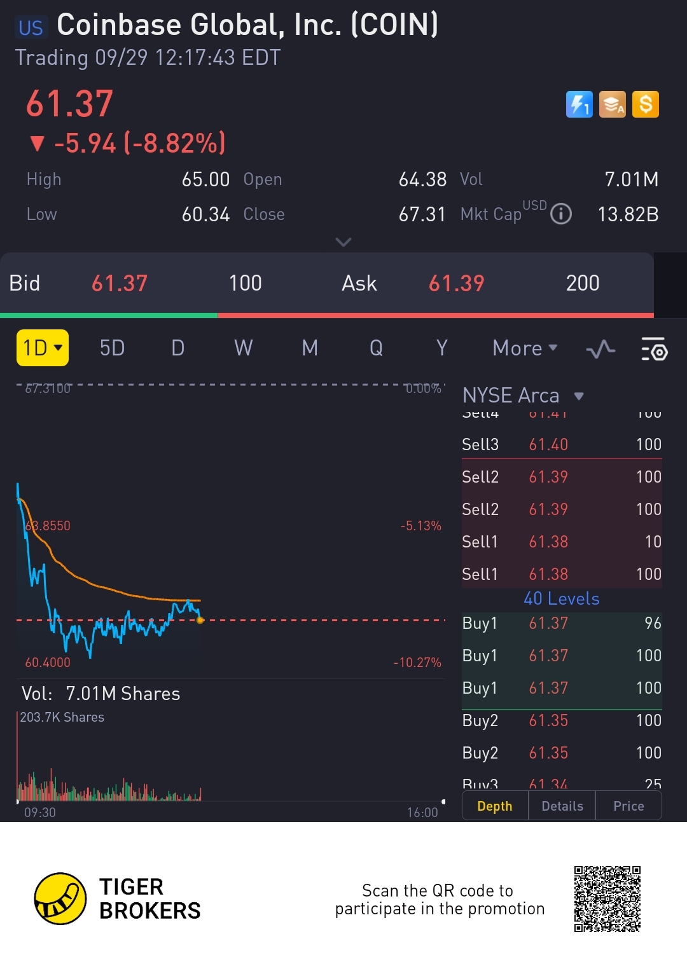Select Sell1 row with 10 shares
This screenshot has width=687, height=976.
click(562, 542)
